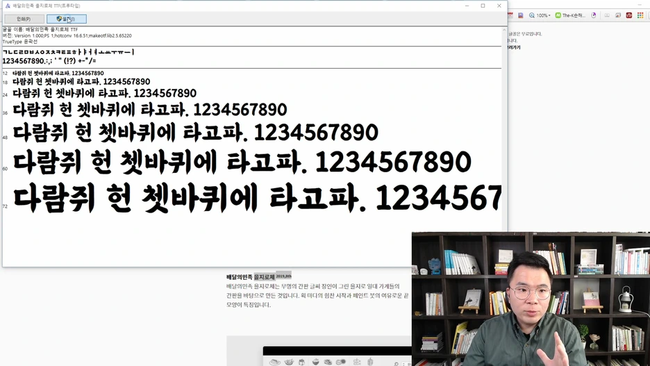Viewport: 650px width, 366px height.
Task: Click the font preview image below the webpage description
Action: click(319, 351)
